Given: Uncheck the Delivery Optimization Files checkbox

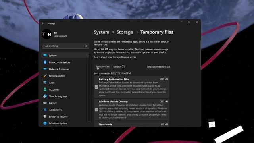Looking at the screenshot, I should pyautogui.click(x=96, y=87).
